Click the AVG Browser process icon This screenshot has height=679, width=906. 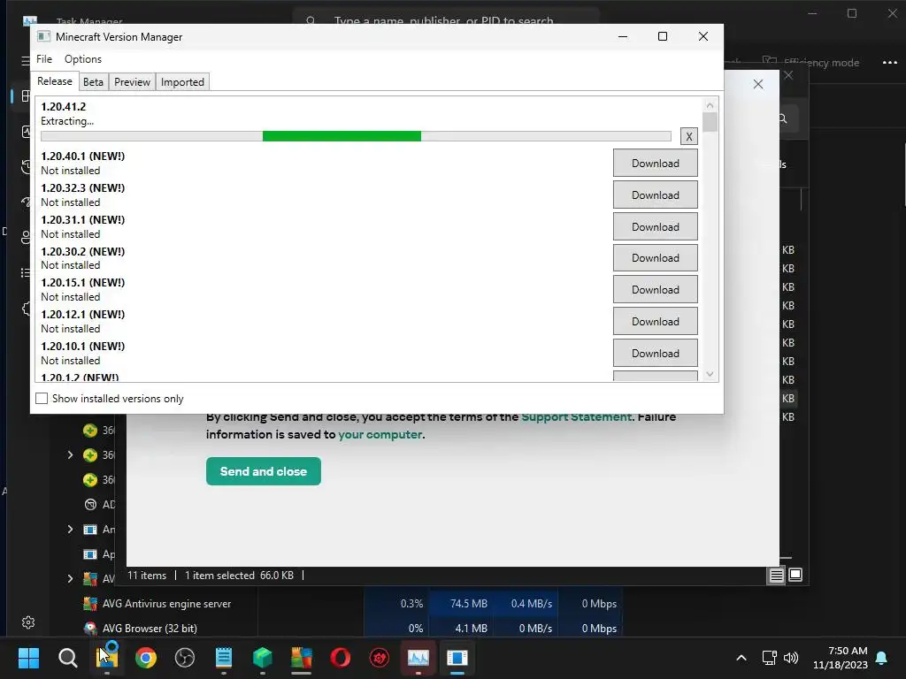(x=90, y=629)
